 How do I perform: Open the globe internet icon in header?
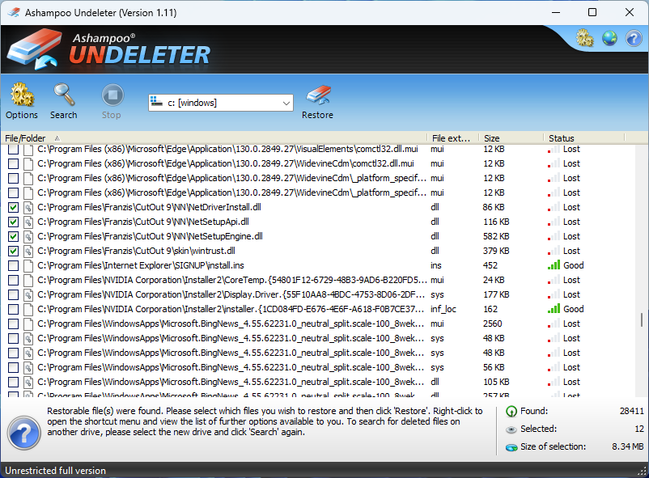coord(609,38)
